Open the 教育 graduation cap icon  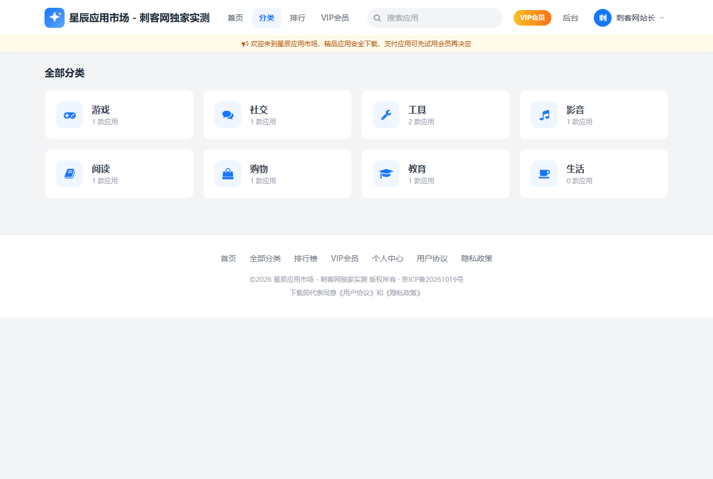click(x=386, y=174)
